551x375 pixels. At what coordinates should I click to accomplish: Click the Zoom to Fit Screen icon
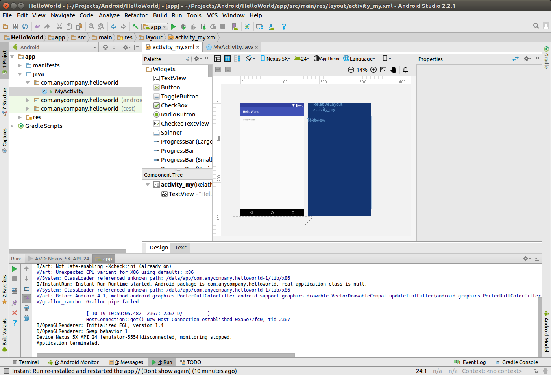tap(383, 70)
